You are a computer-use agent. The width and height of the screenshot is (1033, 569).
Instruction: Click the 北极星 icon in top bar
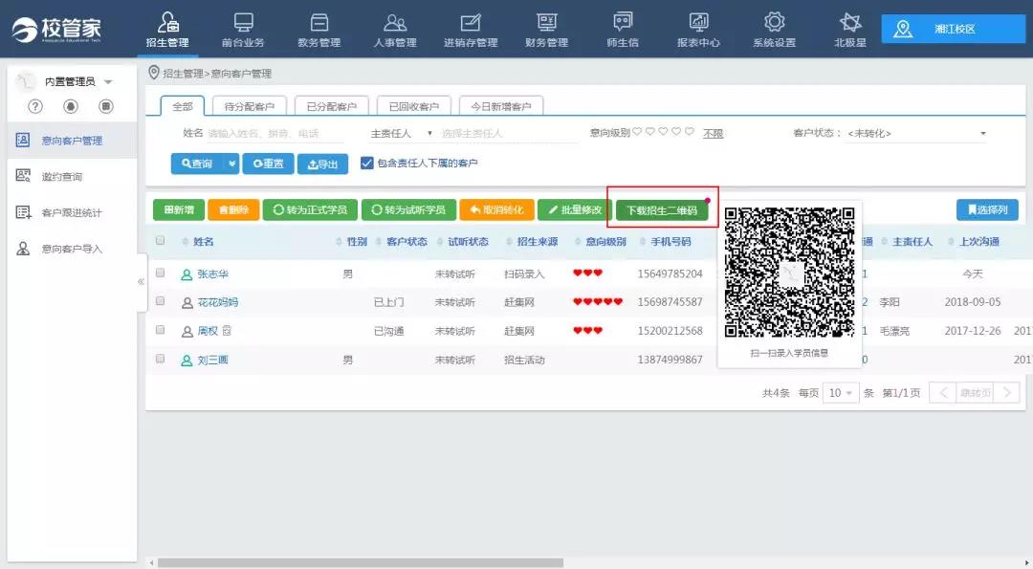849,23
